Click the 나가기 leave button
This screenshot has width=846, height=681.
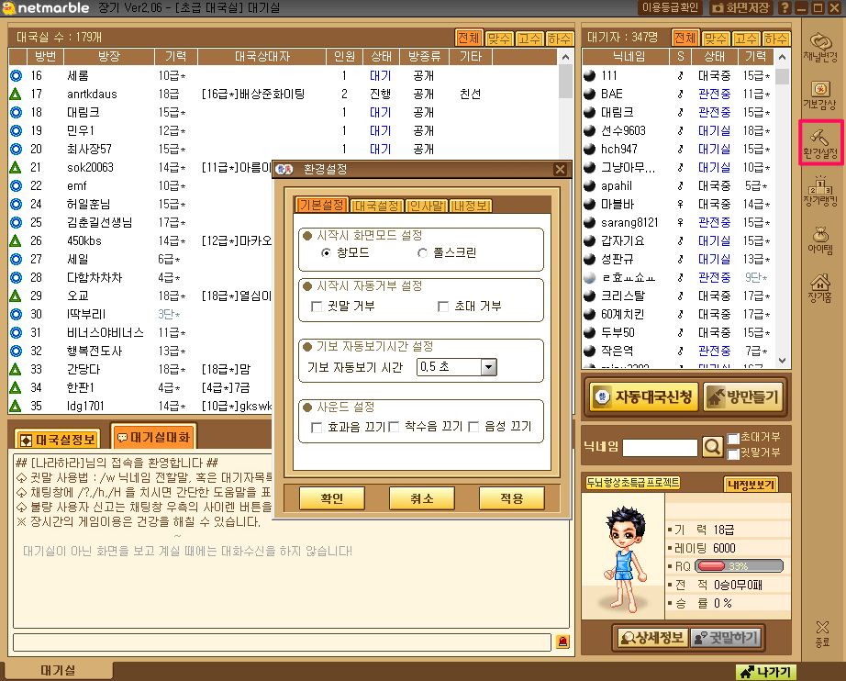point(765,673)
